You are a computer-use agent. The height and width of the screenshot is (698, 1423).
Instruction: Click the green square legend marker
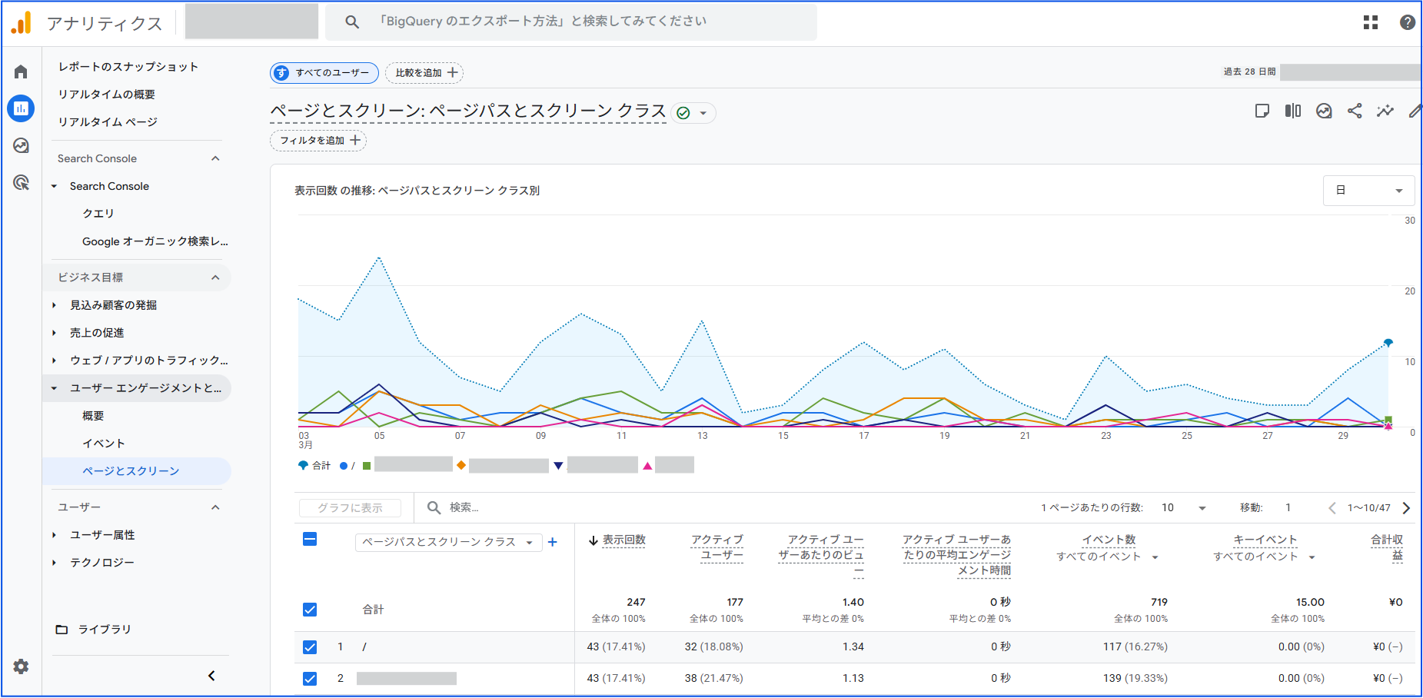click(x=367, y=466)
